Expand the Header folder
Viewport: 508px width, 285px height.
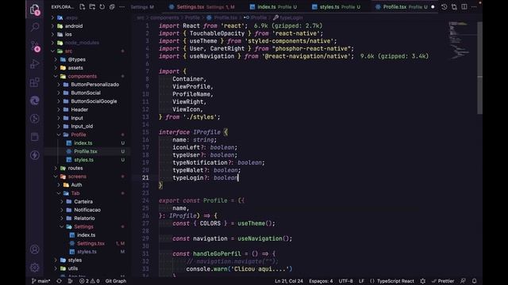coord(79,109)
